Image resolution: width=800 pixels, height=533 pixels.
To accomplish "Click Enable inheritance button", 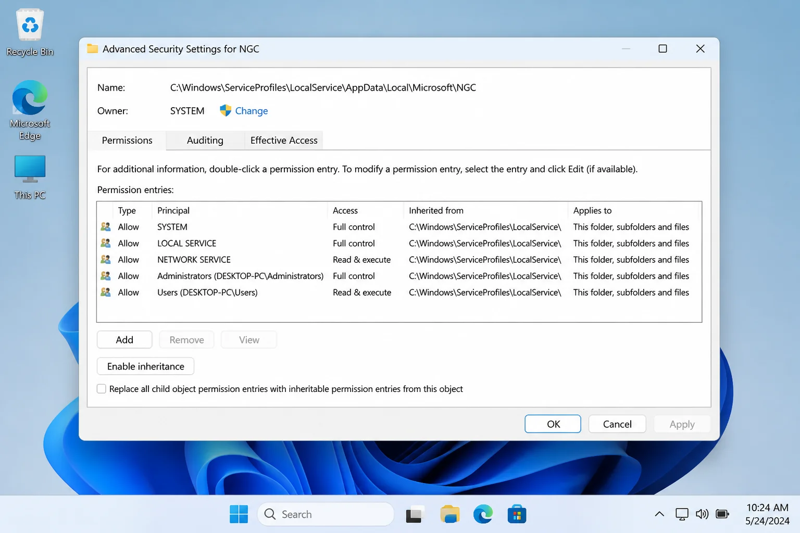I will pyautogui.click(x=145, y=366).
